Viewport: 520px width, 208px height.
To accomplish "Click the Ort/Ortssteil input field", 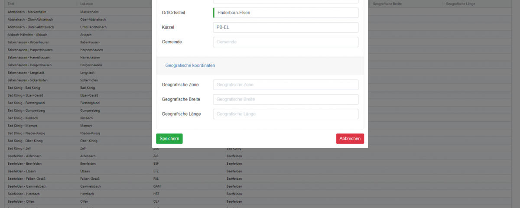I will click(x=286, y=13).
